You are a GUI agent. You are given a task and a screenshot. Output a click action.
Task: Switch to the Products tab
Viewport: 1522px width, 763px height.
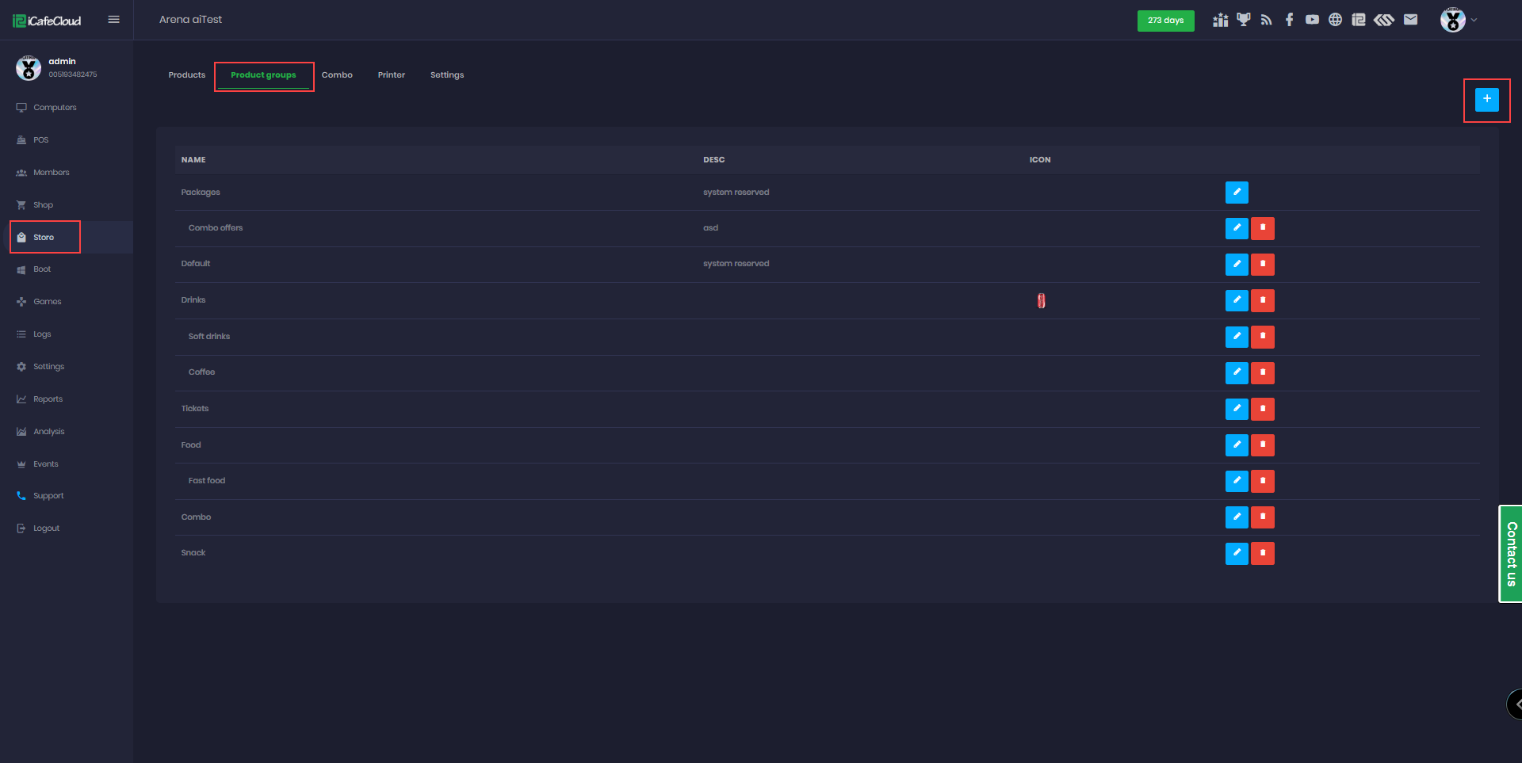[186, 75]
